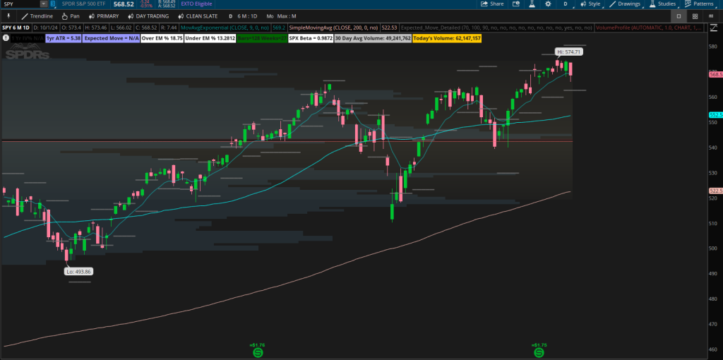
Task: Switch to four-chart grid layout
Action: pos(696,16)
